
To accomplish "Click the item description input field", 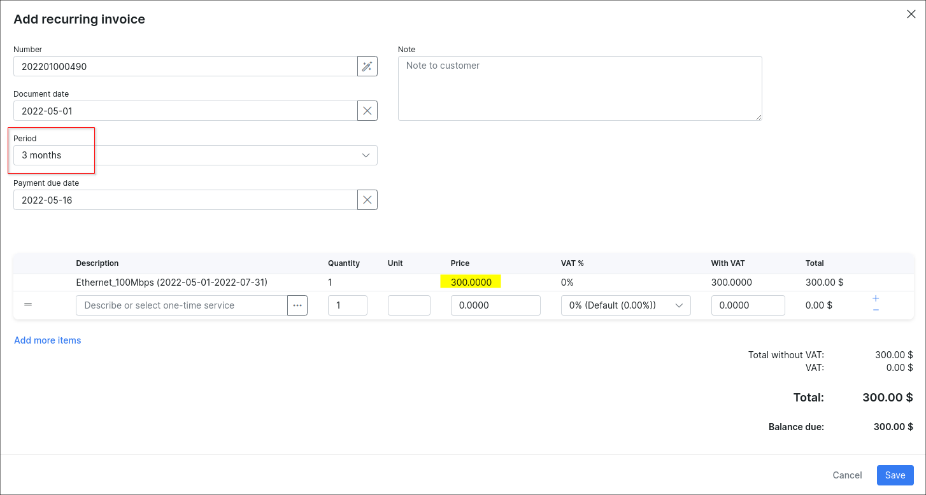I will click(x=182, y=305).
